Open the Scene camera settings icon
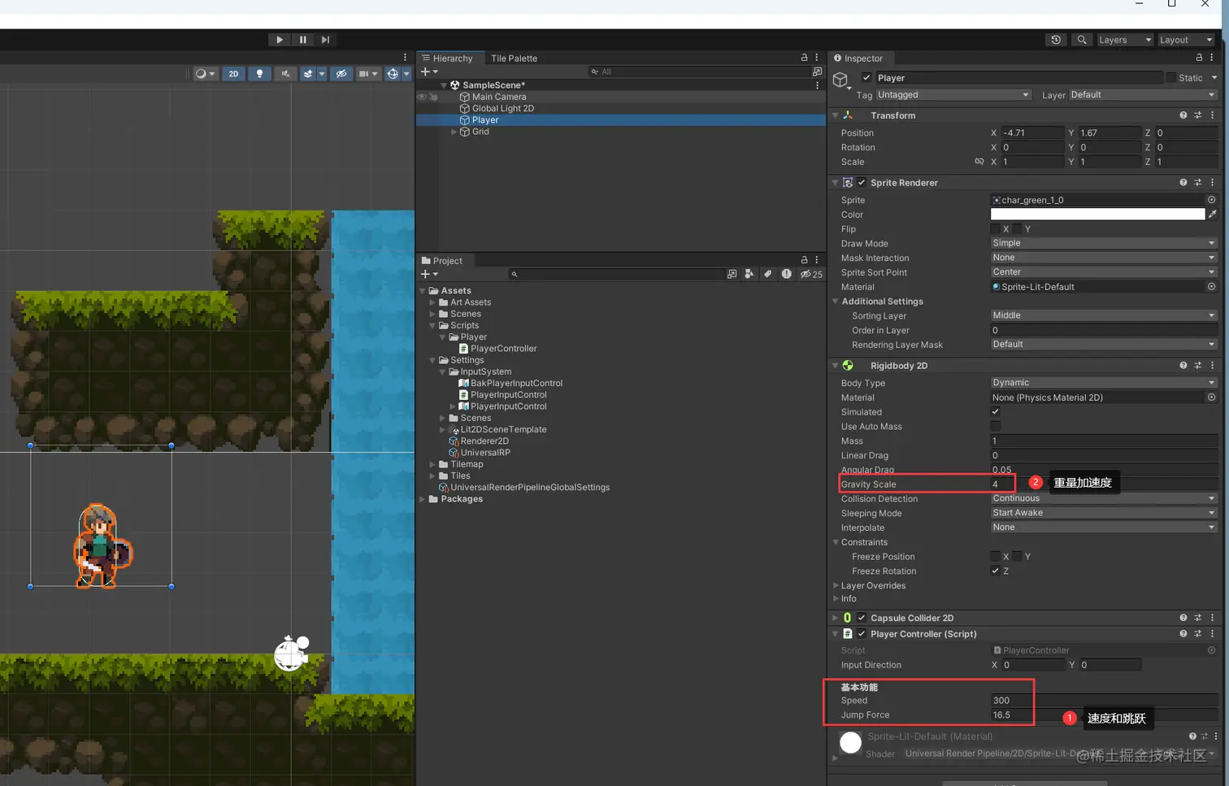 coord(364,74)
